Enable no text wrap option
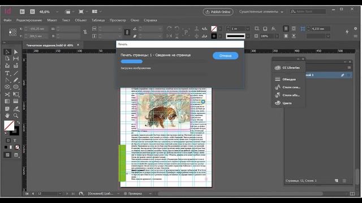Viewport: 362px width, 203px height. point(286,29)
